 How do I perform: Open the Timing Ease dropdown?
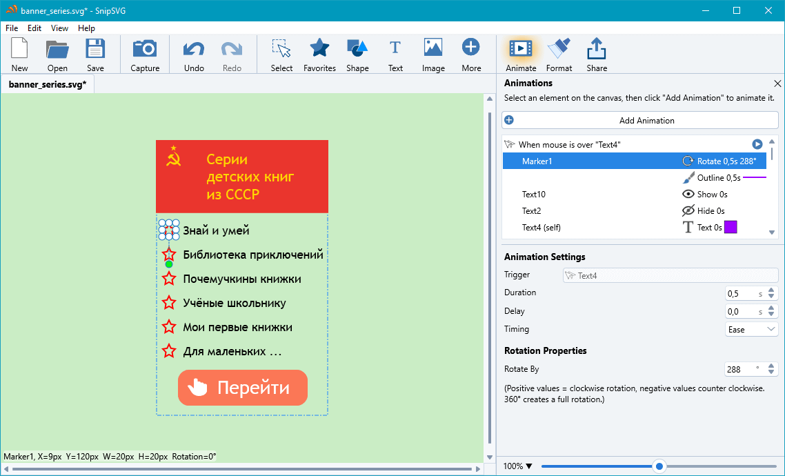pos(751,330)
